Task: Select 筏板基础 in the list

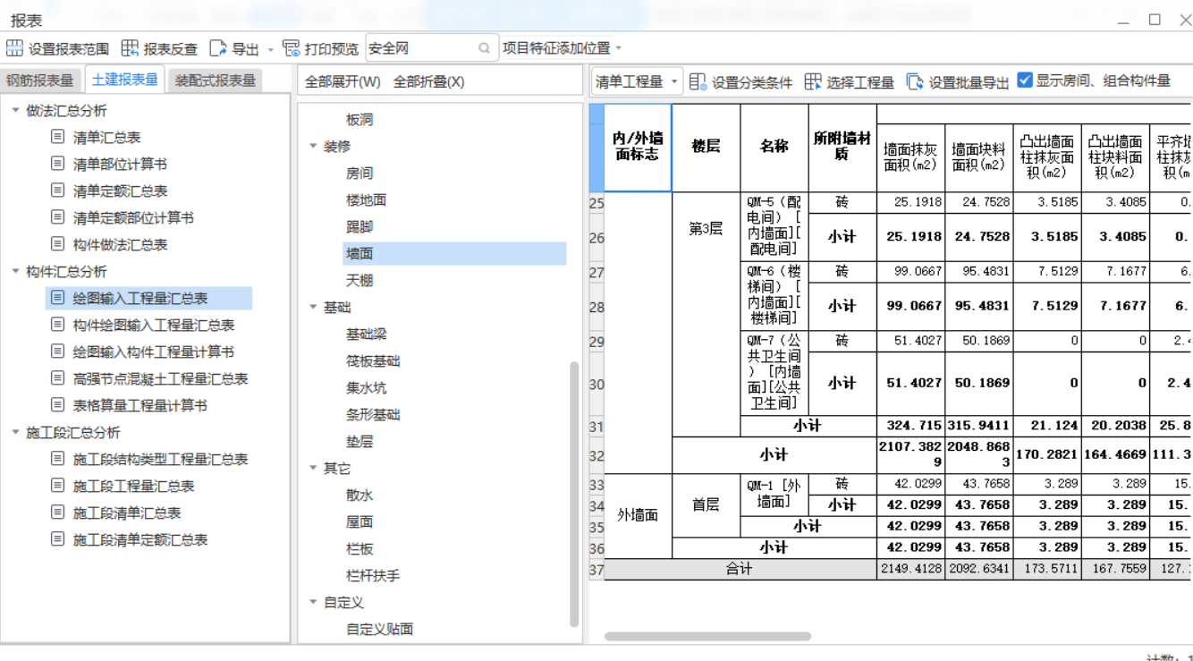Action: (x=373, y=360)
